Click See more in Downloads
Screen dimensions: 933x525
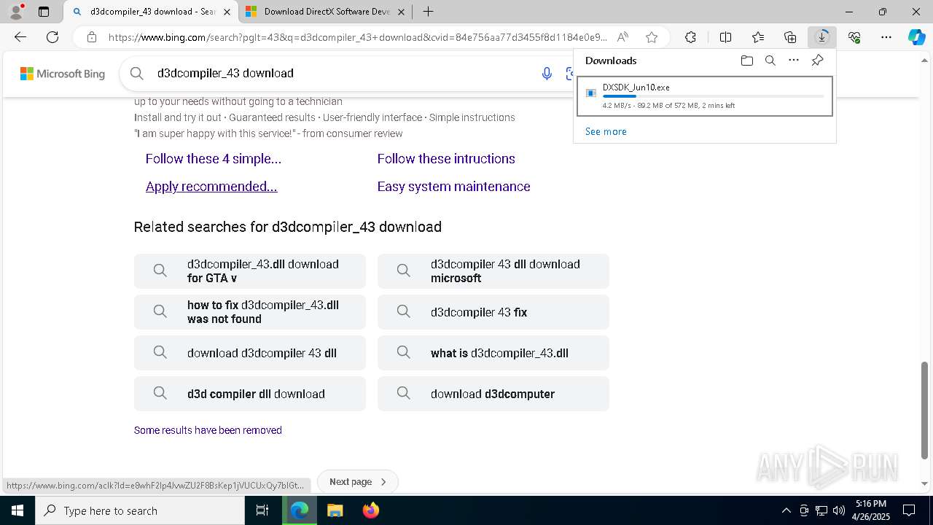(606, 131)
